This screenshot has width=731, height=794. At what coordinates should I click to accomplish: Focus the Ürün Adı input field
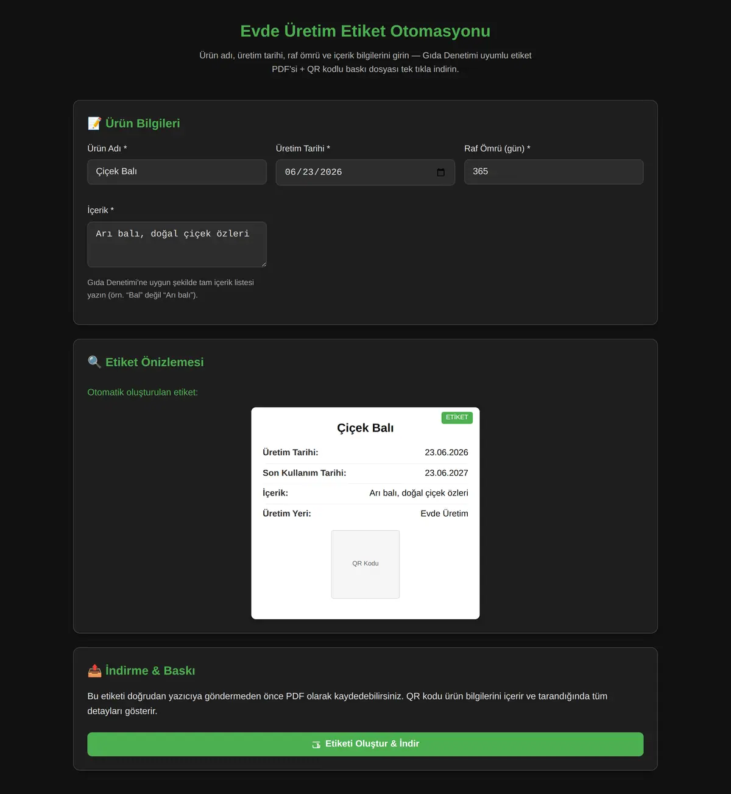177,172
